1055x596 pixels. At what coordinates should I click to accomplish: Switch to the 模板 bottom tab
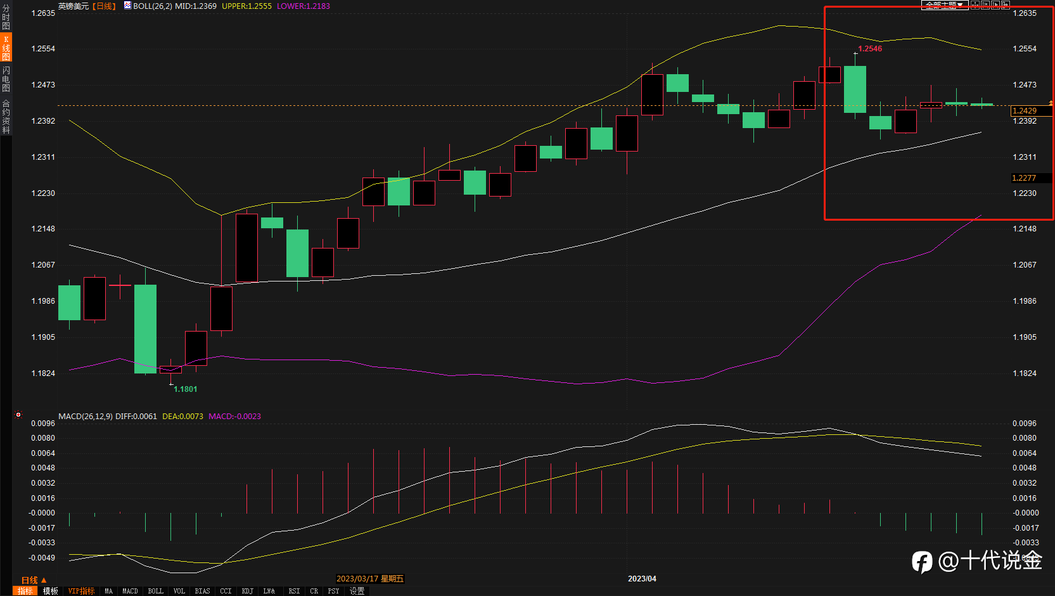[x=51, y=591]
